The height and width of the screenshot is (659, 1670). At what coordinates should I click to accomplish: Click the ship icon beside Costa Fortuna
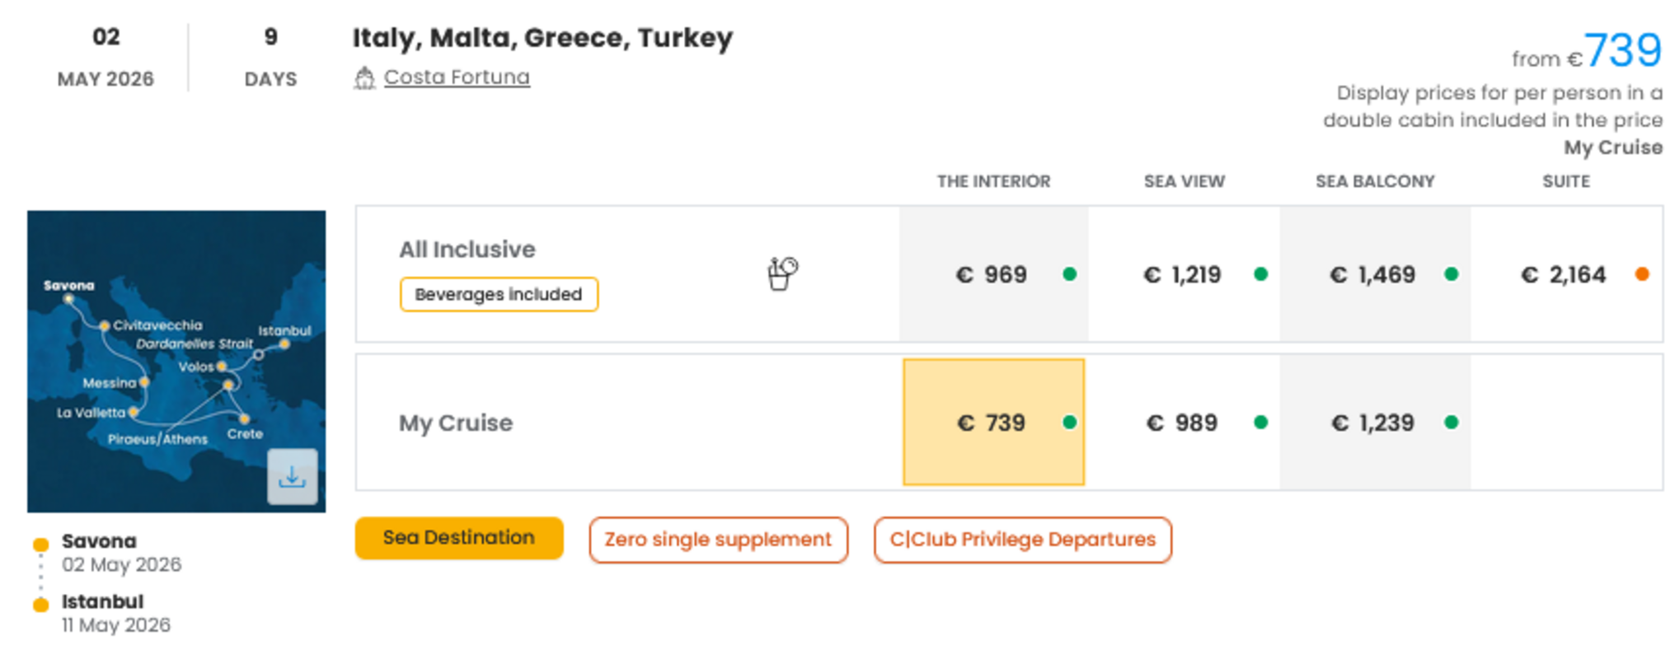point(364,78)
